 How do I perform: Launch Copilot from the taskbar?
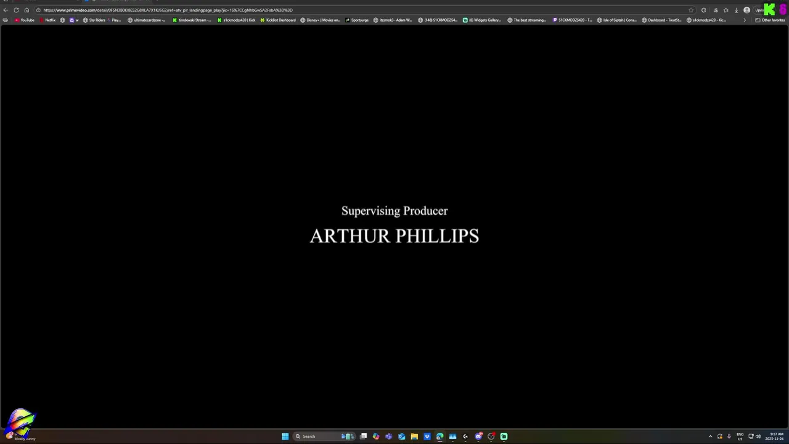pos(376,437)
